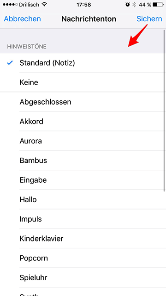Pick the Aurora tone
This screenshot has width=166, height=296.
[83, 141]
